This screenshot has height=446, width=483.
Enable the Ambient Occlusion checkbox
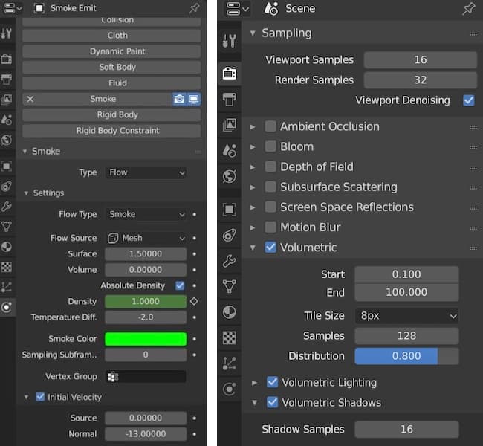pyautogui.click(x=270, y=126)
